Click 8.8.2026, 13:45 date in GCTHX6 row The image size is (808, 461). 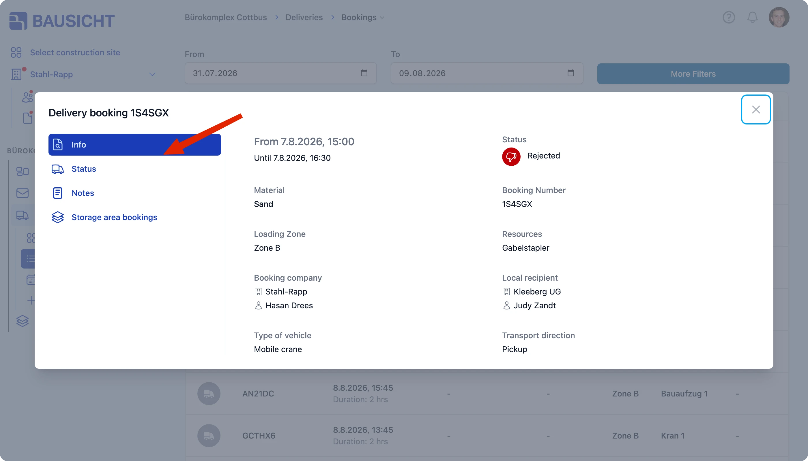(363, 430)
